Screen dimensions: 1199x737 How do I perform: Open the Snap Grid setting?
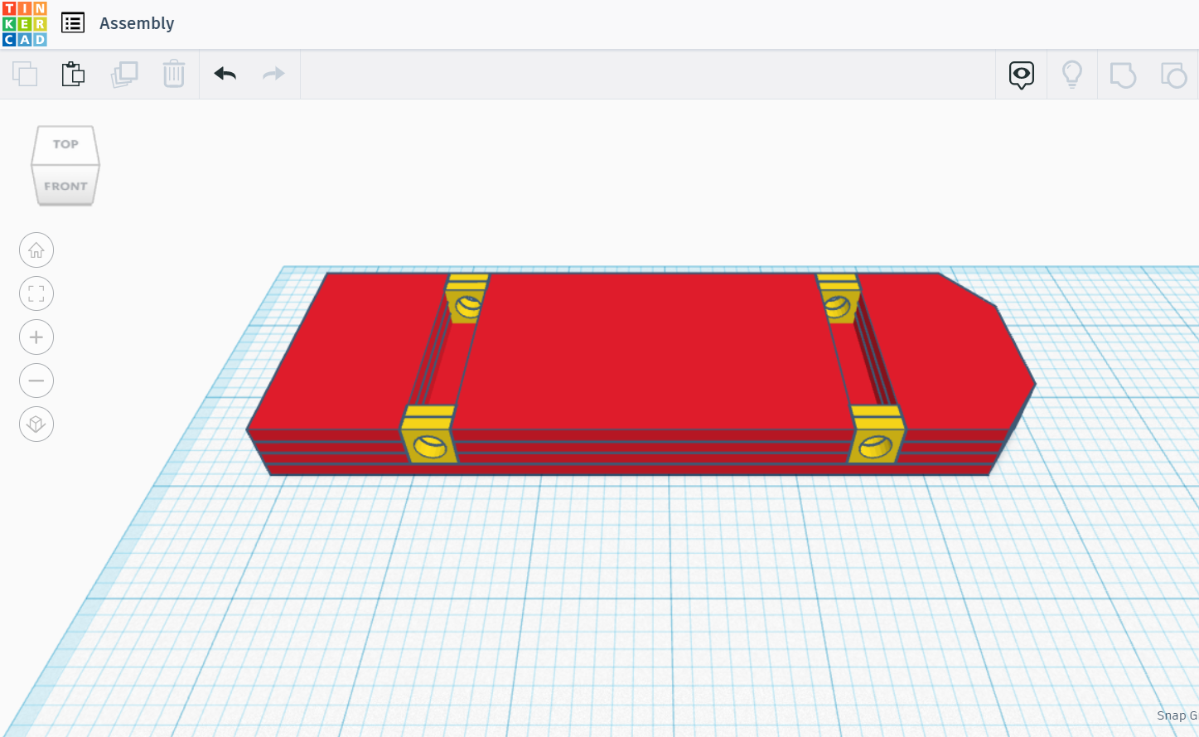(1177, 715)
